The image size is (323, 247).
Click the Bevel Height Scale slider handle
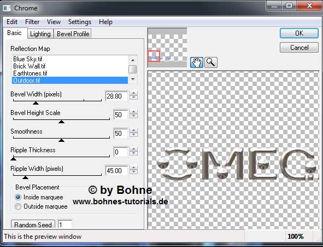click(x=61, y=122)
